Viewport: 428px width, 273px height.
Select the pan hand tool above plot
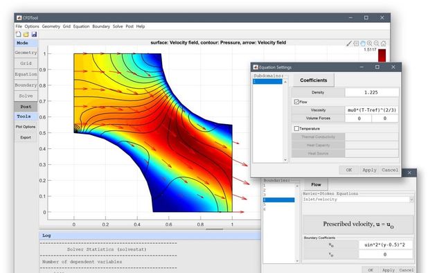coord(363,44)
